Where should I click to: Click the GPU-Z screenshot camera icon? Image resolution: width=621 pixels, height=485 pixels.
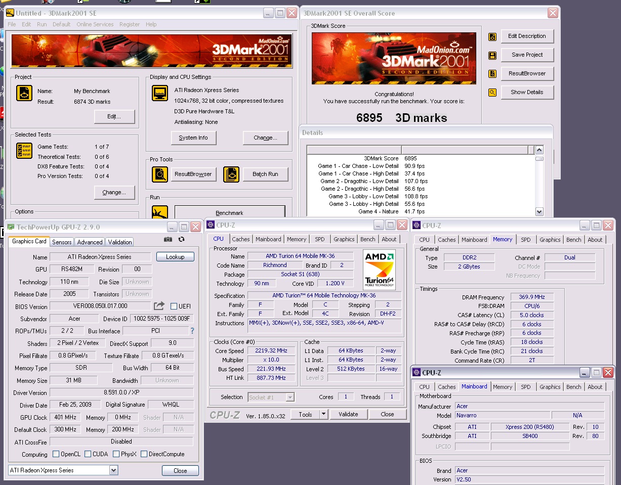click(168, 239)
